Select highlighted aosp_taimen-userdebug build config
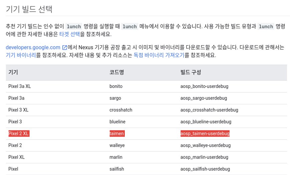290x175 pixels. (x=205, y=134)
